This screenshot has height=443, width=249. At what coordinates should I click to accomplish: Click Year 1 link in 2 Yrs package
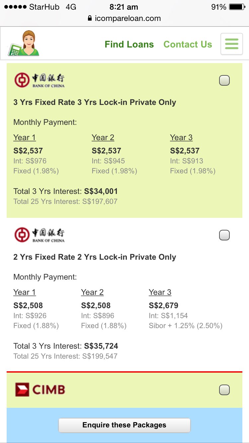click(x=25, y=292)
